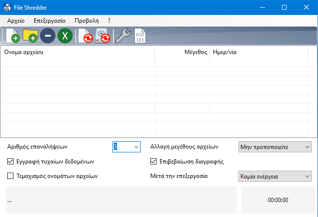Sort by Όνομα αρχείου column header
The height and width of the screenshot is (217, 318).
pos(78,52)
